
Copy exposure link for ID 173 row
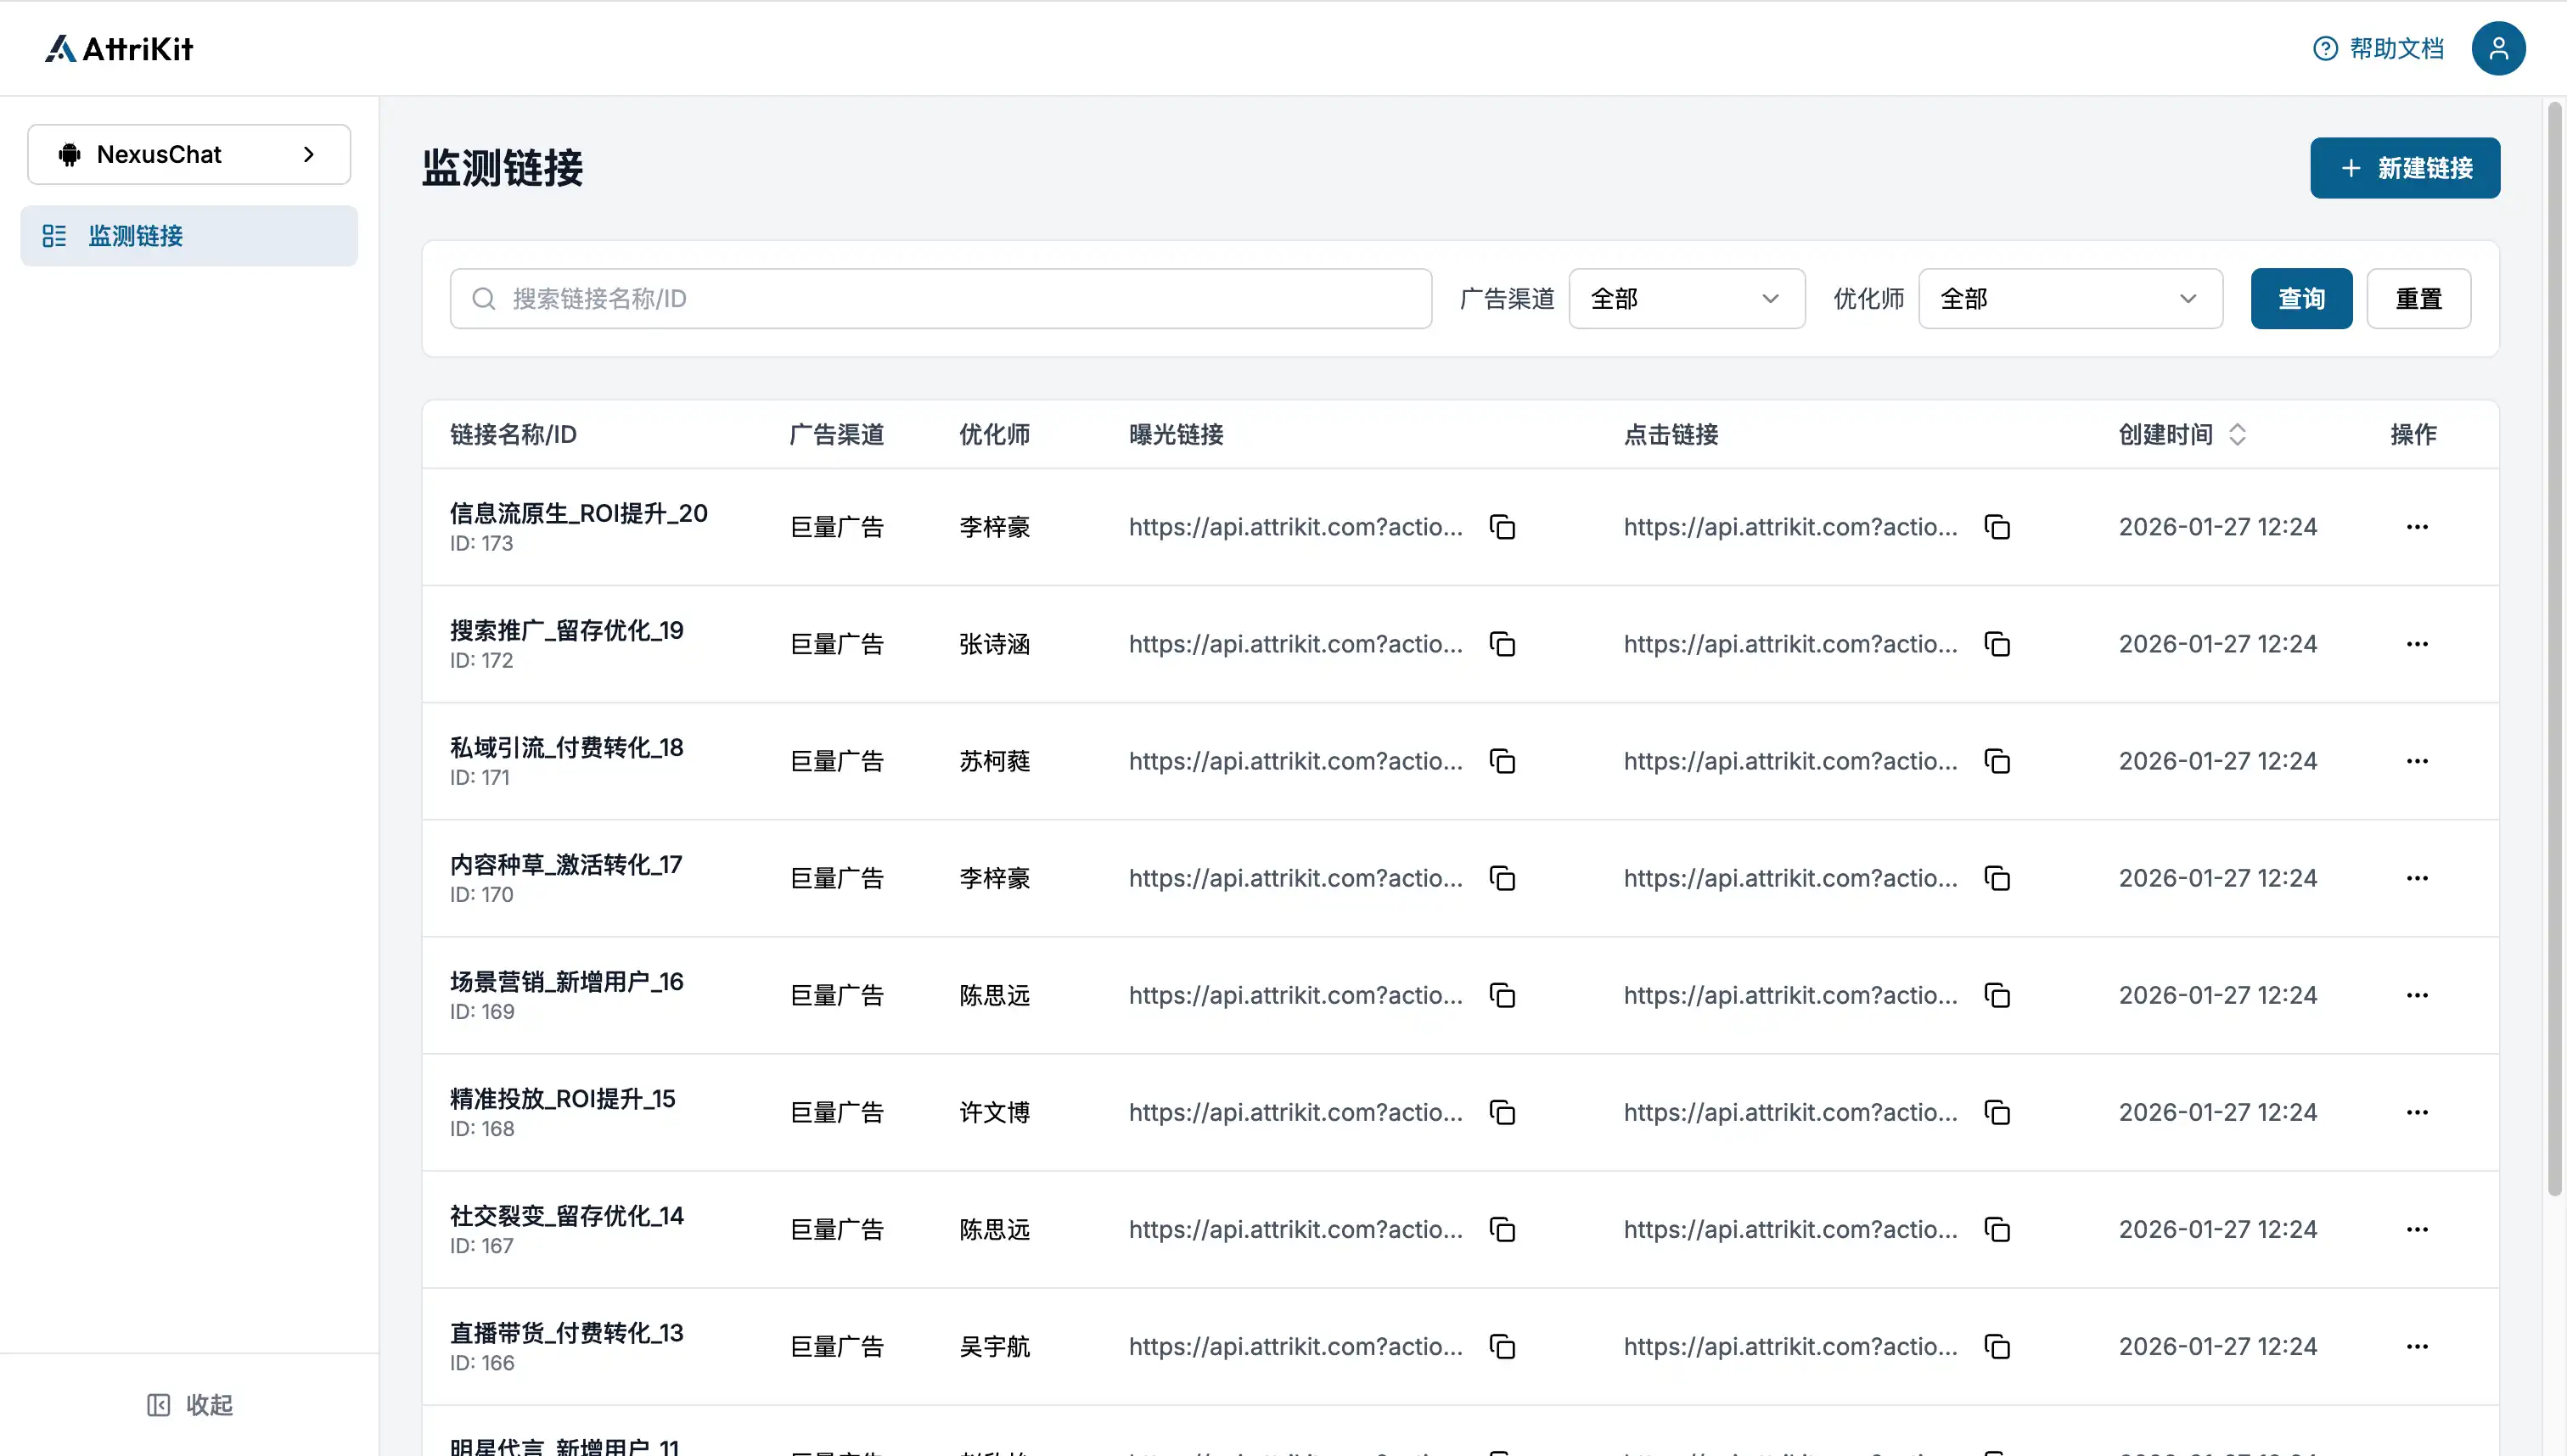point(1503,527)
